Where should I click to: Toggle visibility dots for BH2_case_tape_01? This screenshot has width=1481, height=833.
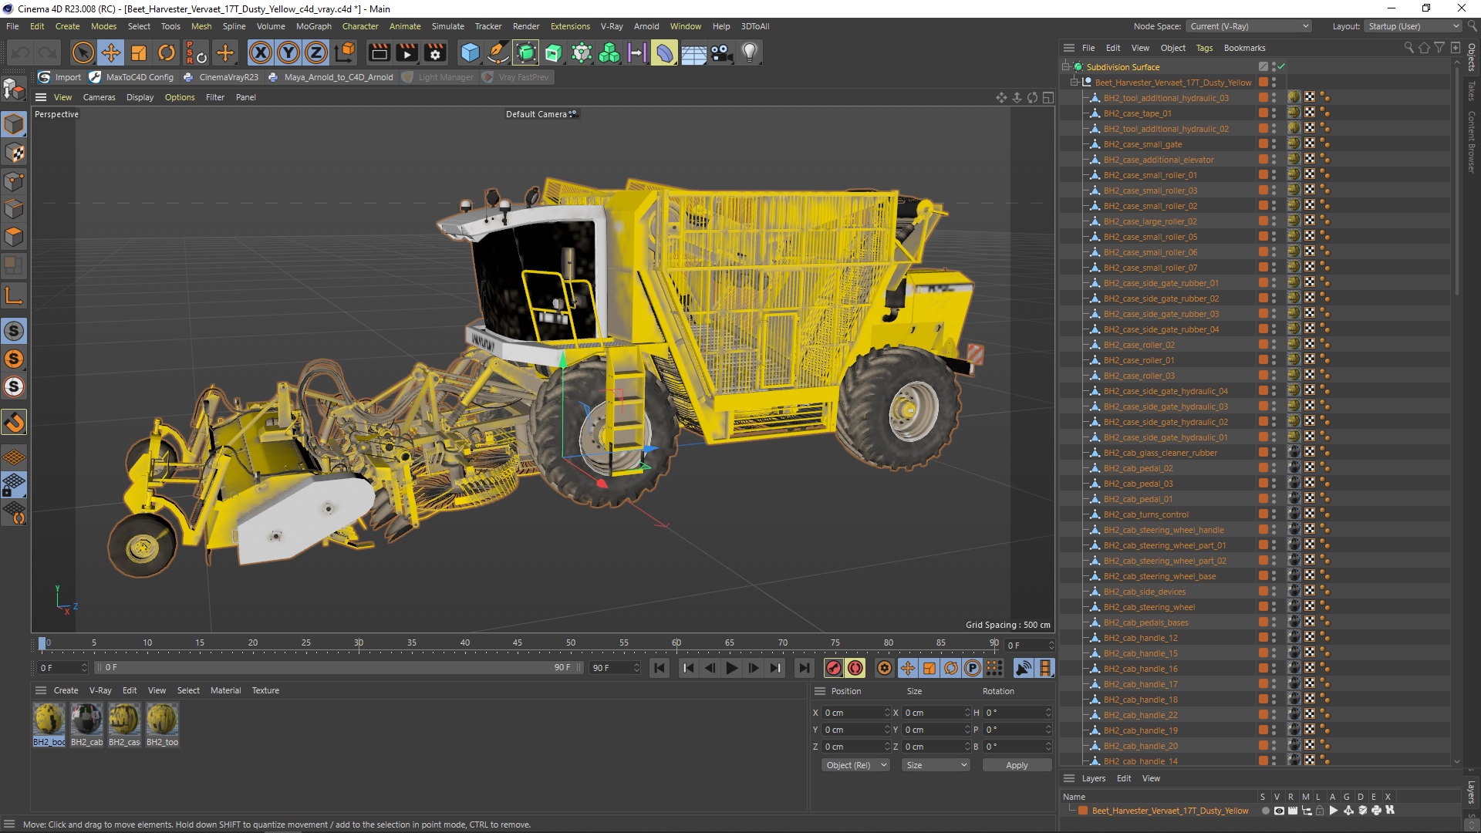pos(1274,113)
